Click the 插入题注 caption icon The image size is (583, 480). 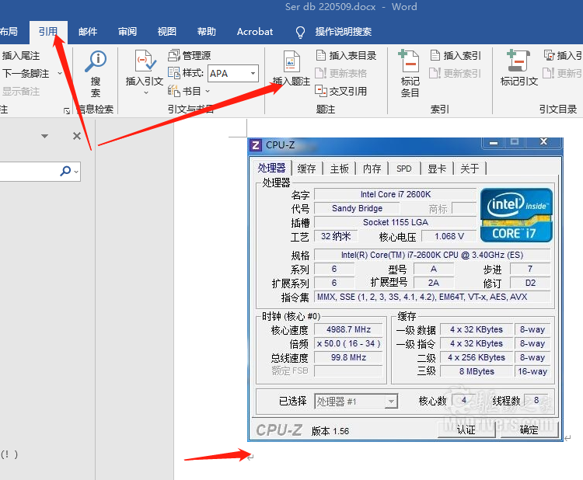tap(291, 61)
